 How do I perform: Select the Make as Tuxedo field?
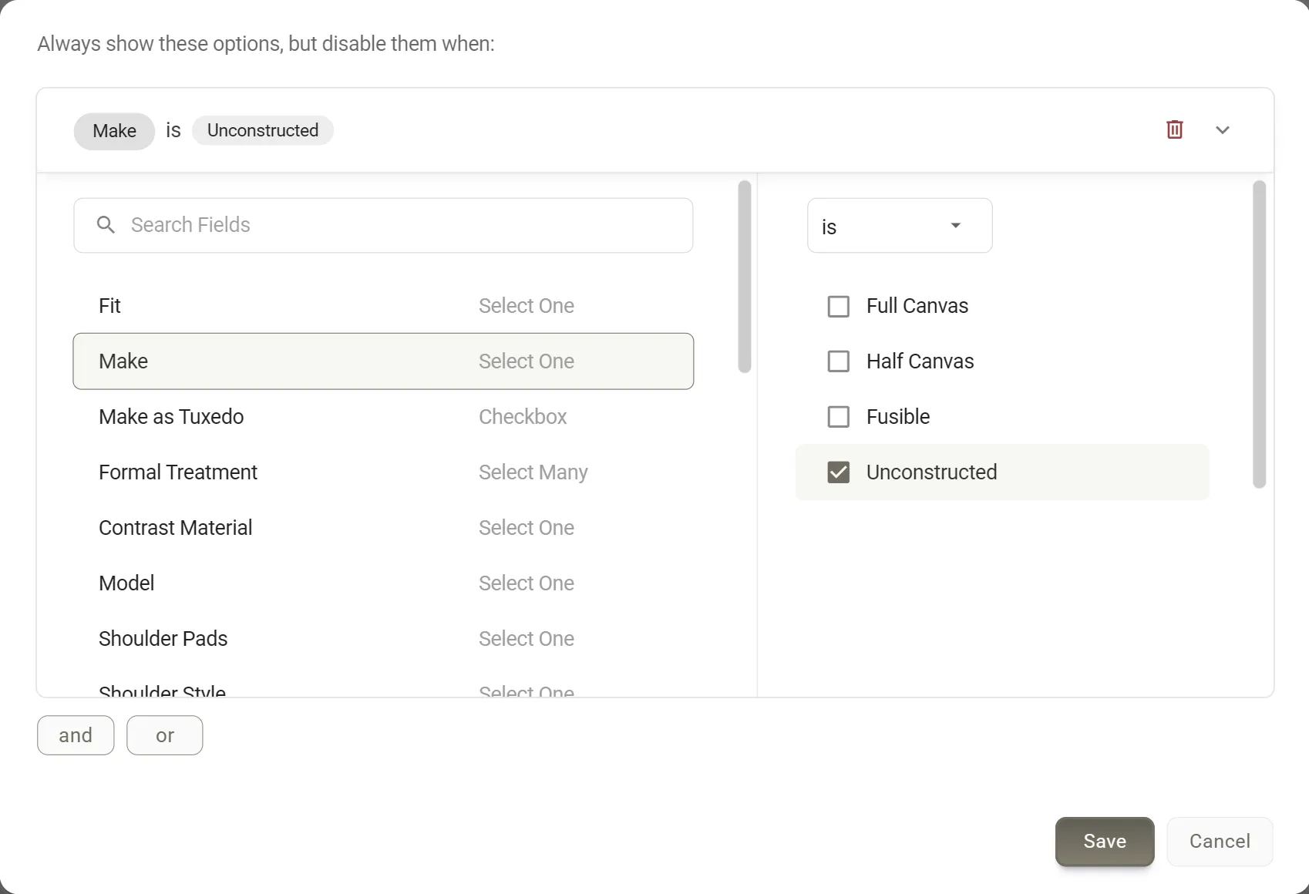point(383,417)
